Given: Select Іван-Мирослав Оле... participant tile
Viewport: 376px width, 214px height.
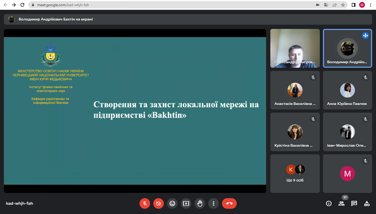Looking at the screenshot, I should (347, 132).
